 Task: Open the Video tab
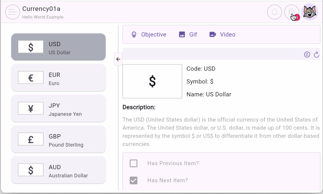pyautogui.click(x=222, y=35)
